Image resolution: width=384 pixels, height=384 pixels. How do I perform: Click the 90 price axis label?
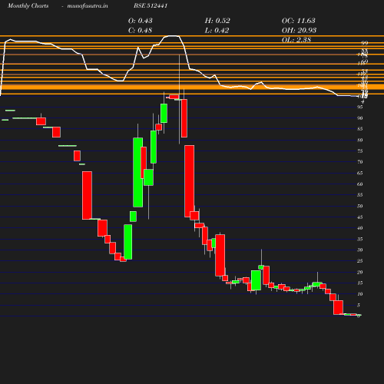tap(360, 118)
